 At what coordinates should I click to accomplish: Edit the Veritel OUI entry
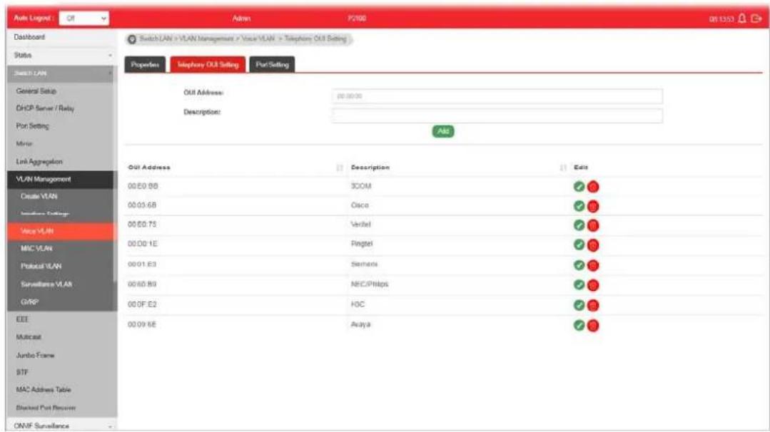click(579, 225)
